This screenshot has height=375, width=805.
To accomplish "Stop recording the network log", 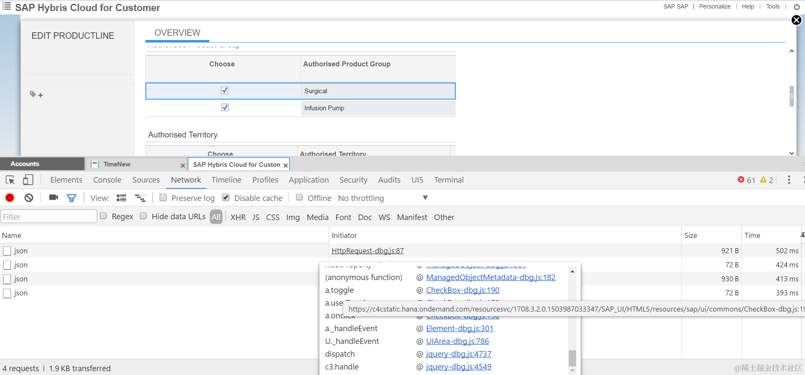I will click(x=10, y=198).
